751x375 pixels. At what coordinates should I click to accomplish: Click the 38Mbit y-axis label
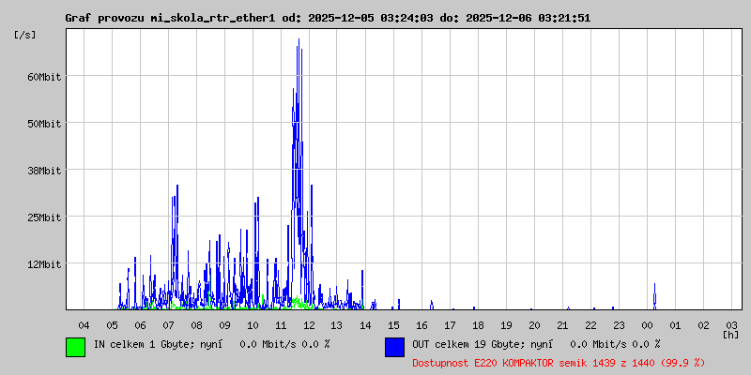pos(44,170)
